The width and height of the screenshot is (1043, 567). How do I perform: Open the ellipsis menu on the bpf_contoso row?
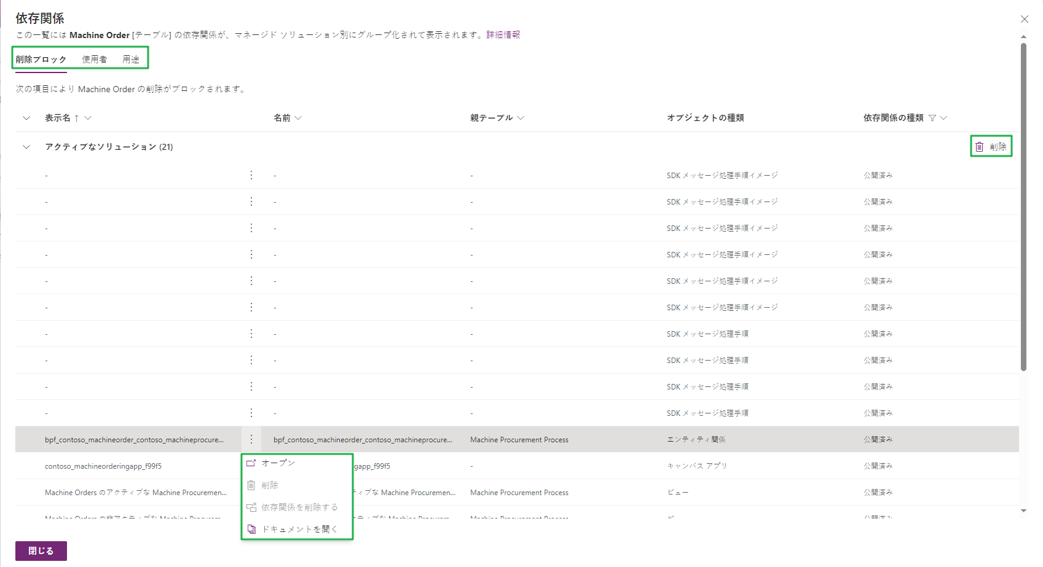pos(251,439)
